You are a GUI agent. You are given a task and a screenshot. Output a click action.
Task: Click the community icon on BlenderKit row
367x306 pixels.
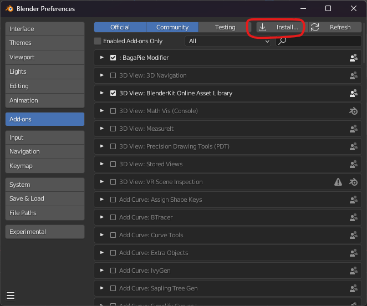pyautogui.click(x=354, y=93)
